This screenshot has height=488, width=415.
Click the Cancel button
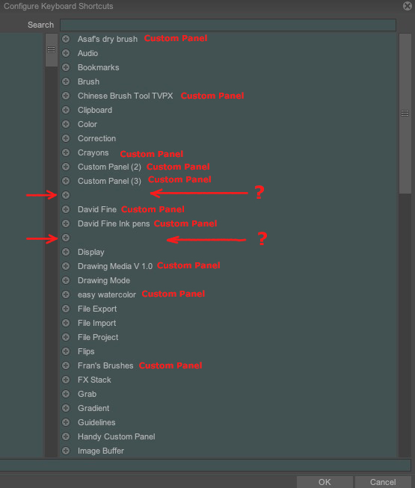point(383,482)
